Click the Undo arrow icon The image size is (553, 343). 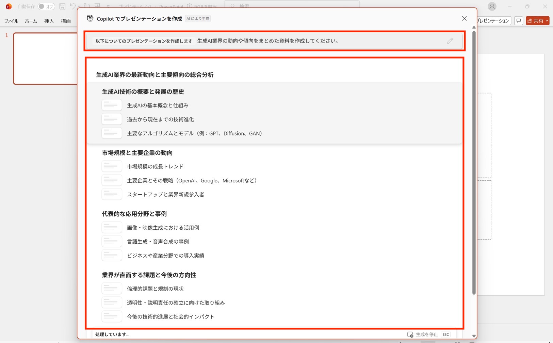[72, 6]
